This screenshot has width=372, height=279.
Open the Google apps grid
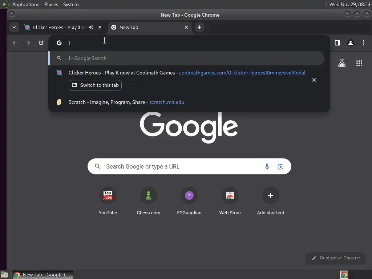tap(359, 63)
